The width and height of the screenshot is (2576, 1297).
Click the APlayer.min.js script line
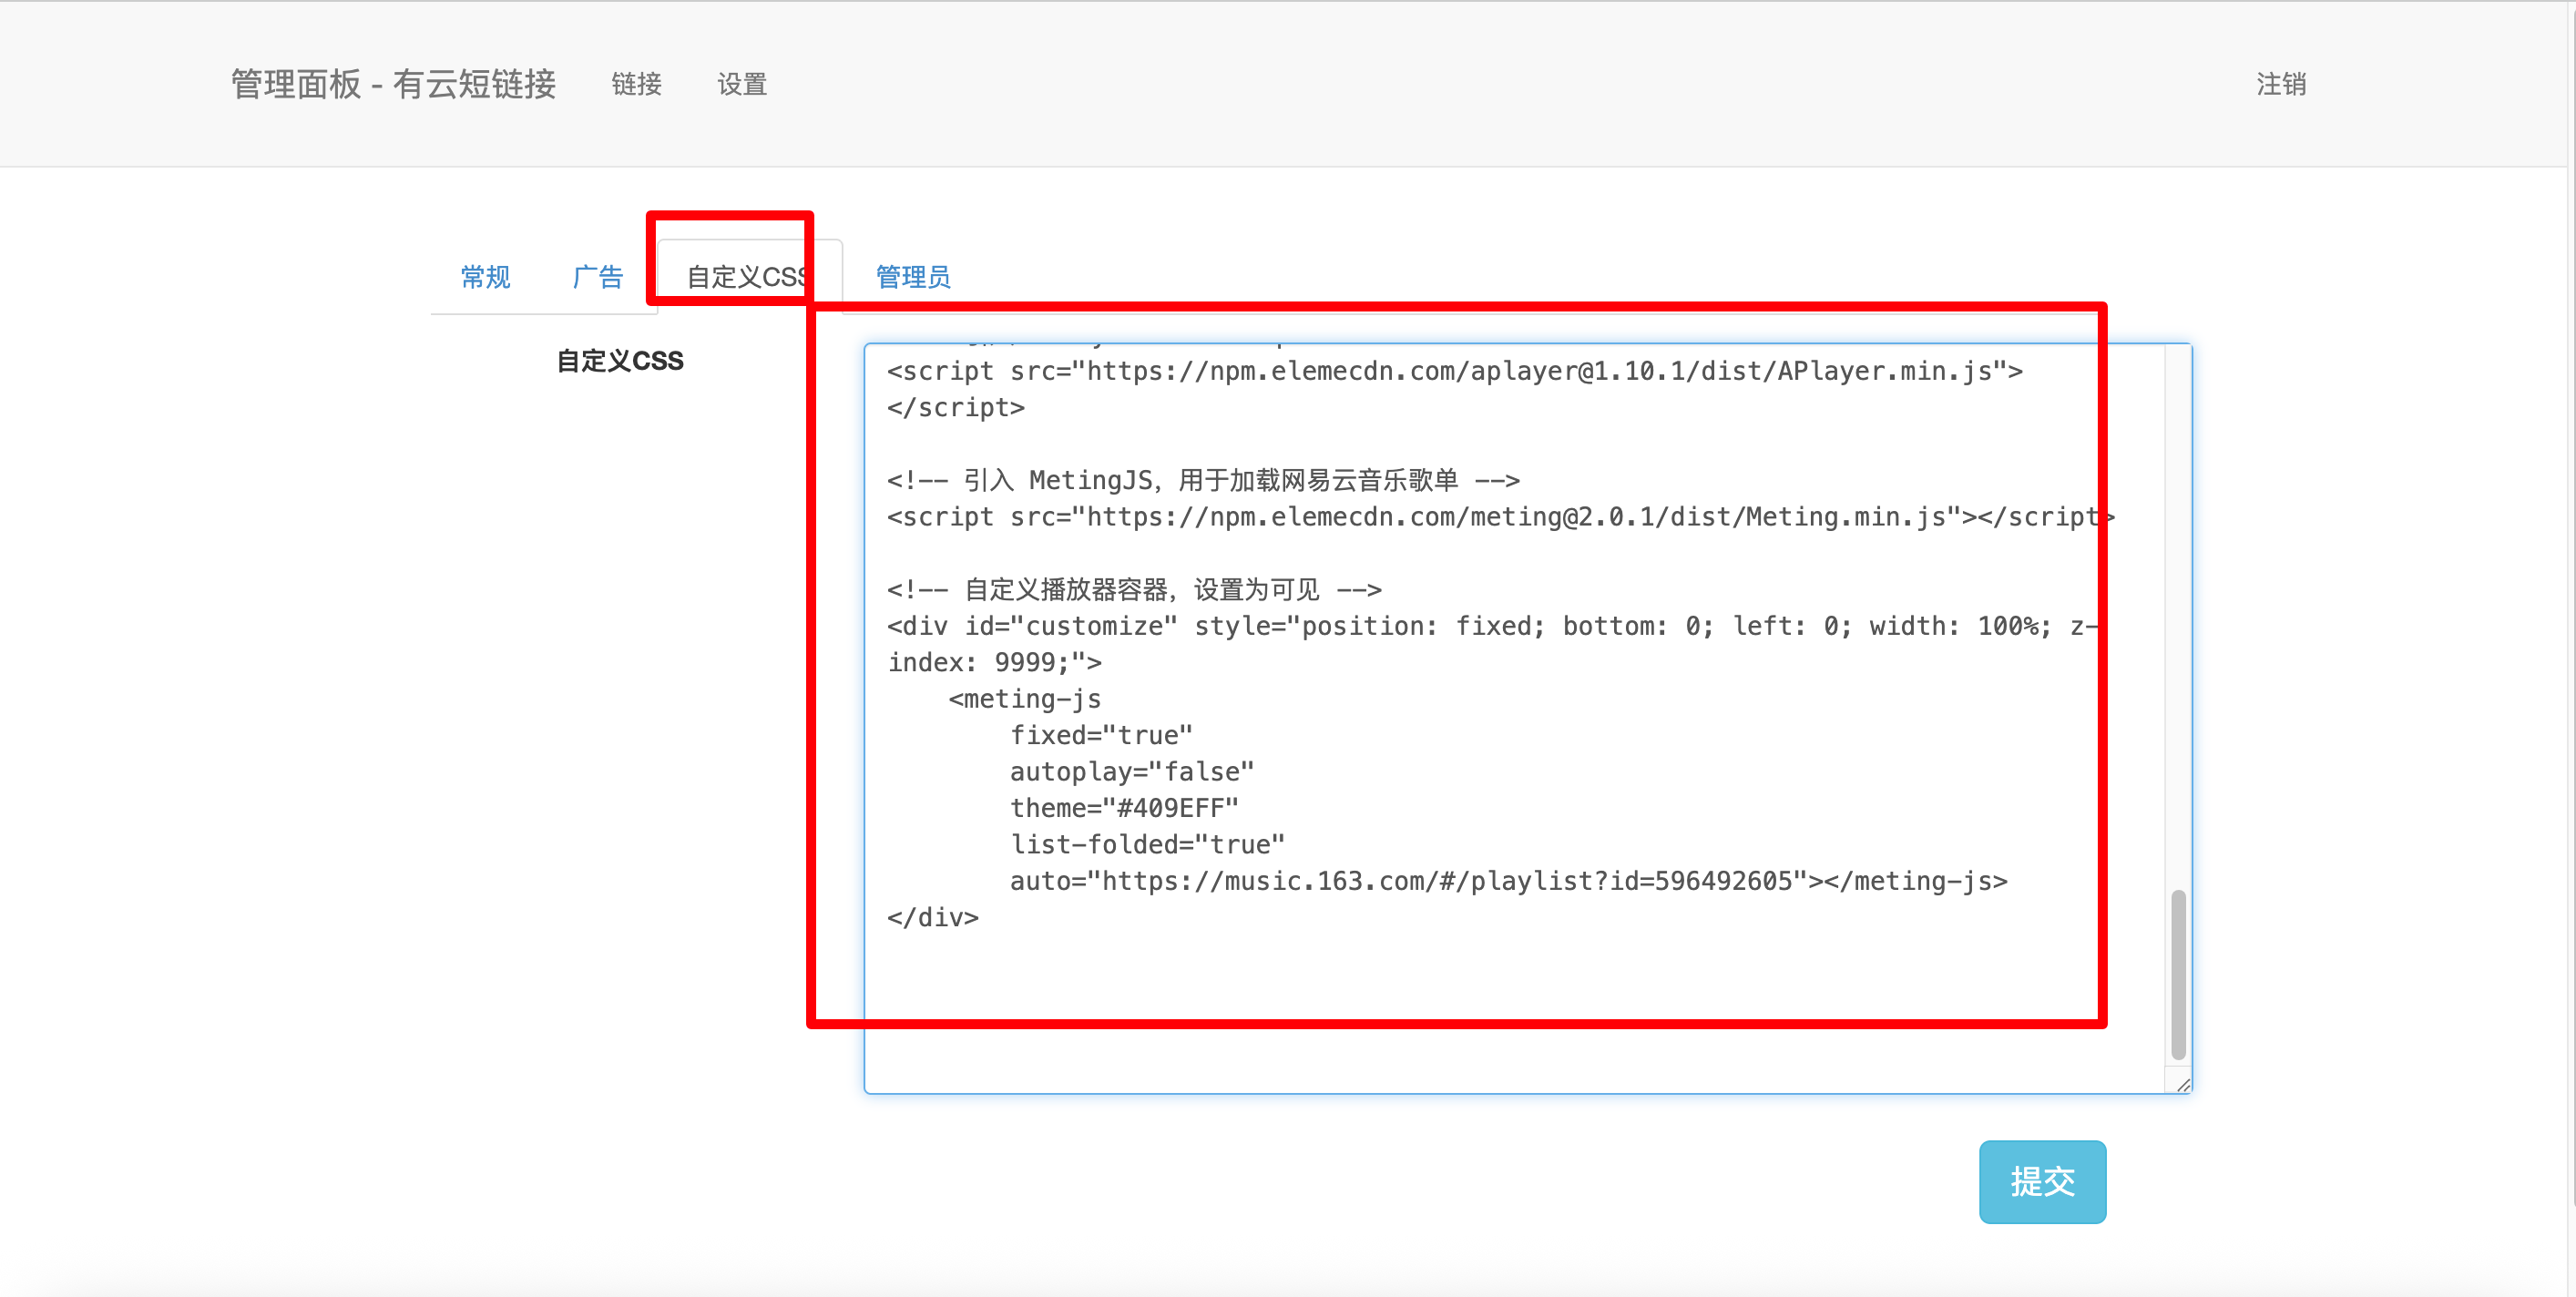[1454, 372]
